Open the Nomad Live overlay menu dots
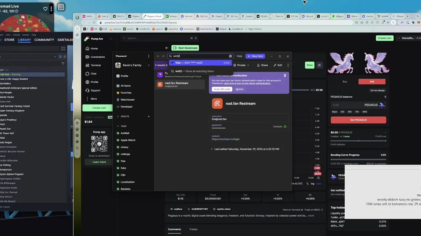 click(x=51, y=9)
